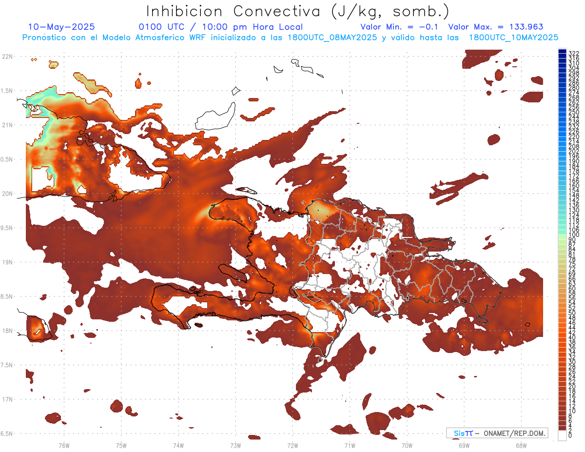Click the '6.5N' latitude label
Screen dimensions: 585x452
pyautogui.click(x=7, y=433)
